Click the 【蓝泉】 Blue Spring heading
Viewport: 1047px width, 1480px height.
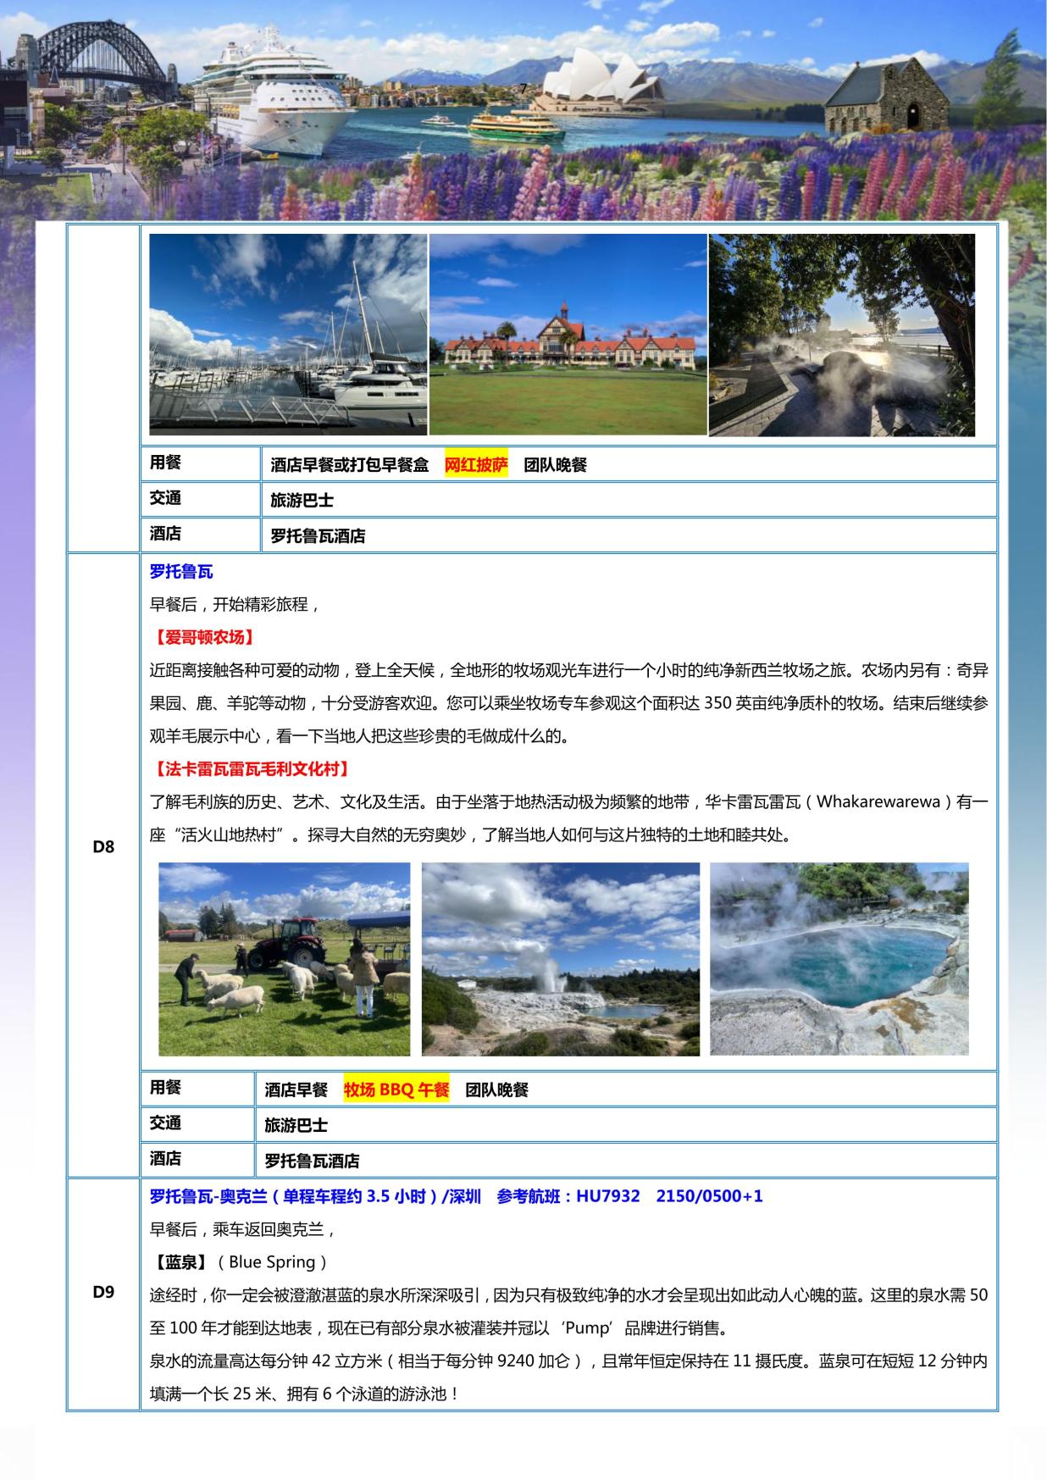click(x=239, y=1262)
